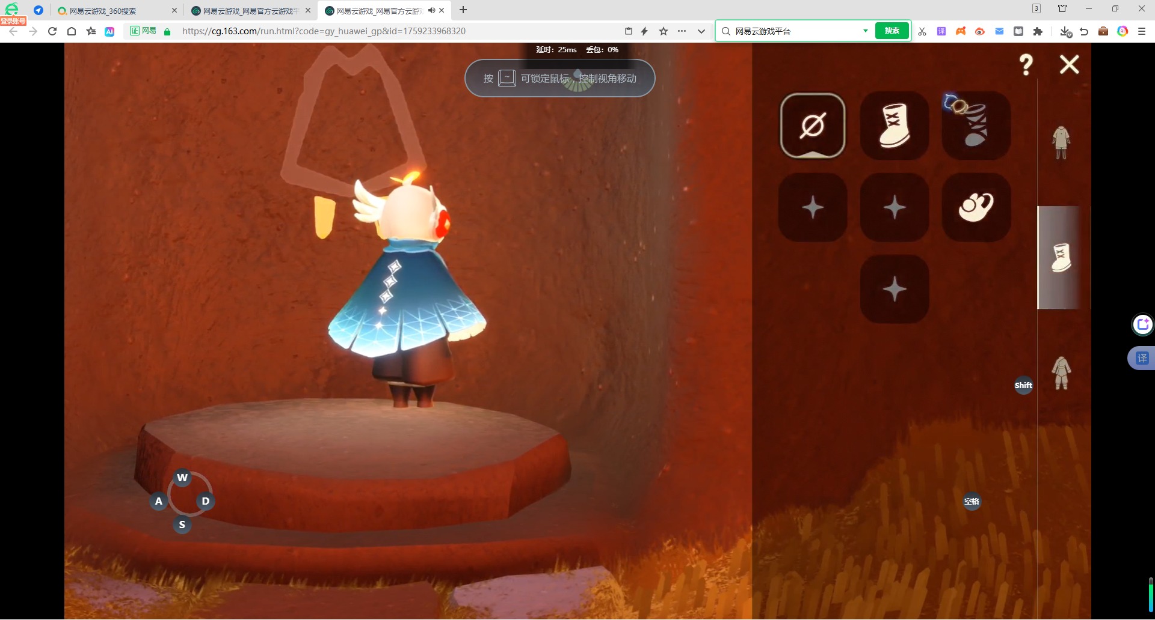The height and width of the screenshot is (620, 1155).
Task: Select the no-shoes empty slot icon
Action: pos(813,126)
